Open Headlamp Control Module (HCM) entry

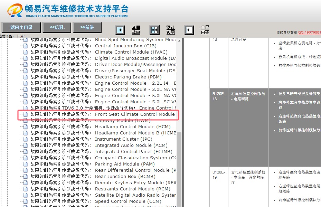pos(101,126)
